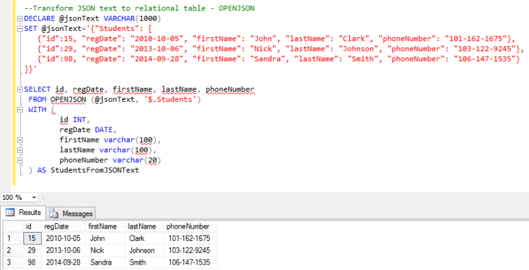Collapse the SELECT statement block
The image size is (529, 270).
20,90
